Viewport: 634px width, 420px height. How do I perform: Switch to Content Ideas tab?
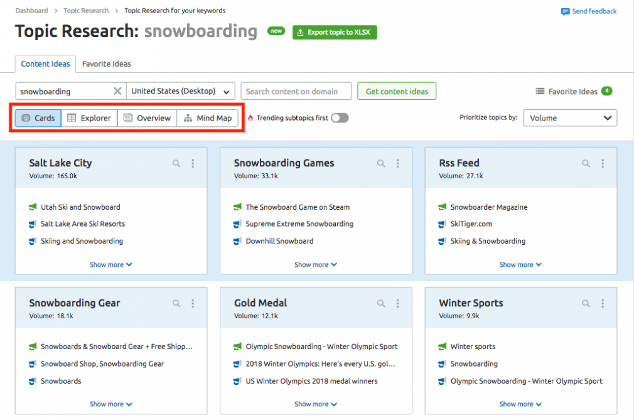click(x=45, y=64)
